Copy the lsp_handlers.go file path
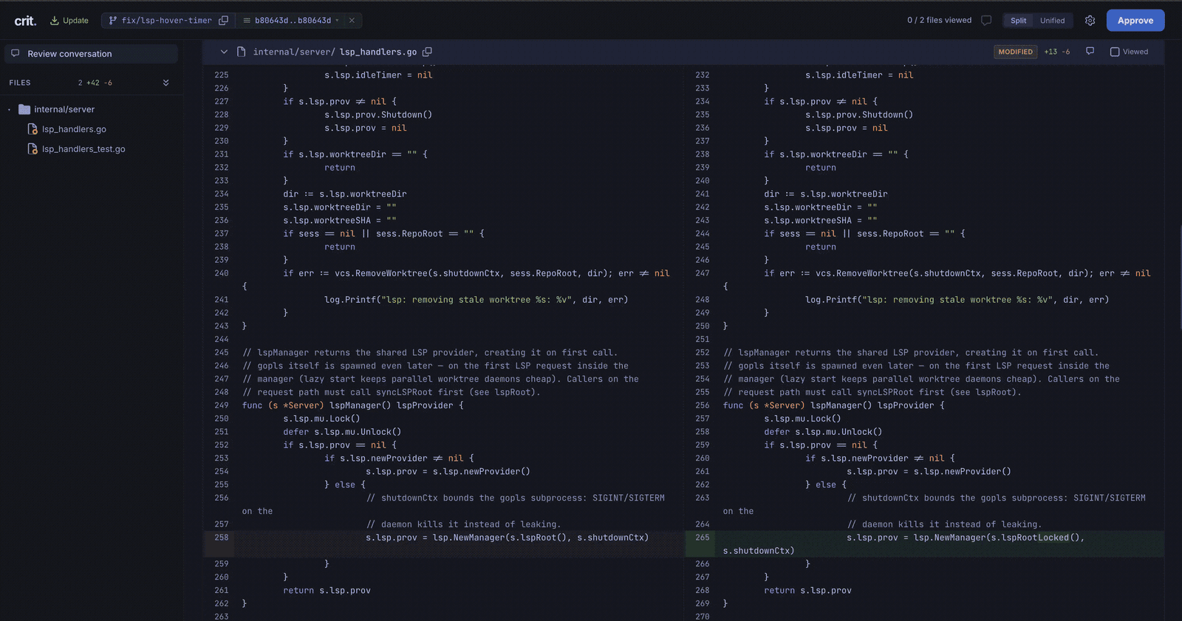 click(427, 52)
